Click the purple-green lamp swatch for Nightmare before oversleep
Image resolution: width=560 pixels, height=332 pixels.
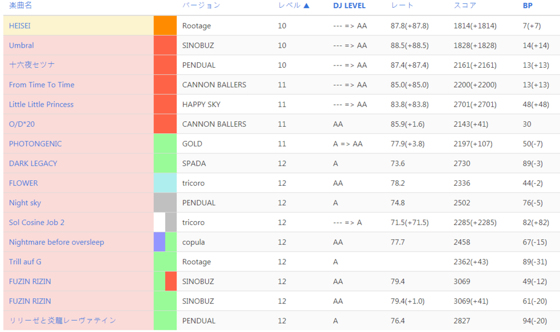pos(165,242)
